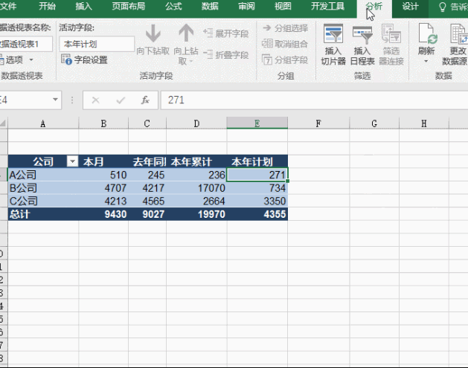The height and width of the screenshot is (368, 468).
Task: Switch to the Insert (插入) tab
Action: (83, 6)
